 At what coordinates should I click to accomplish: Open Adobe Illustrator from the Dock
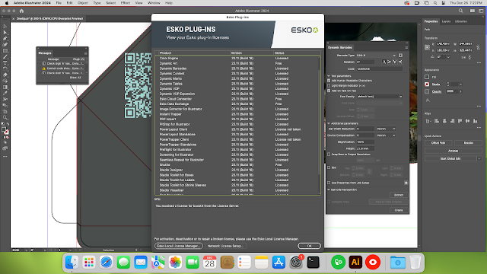355,262
